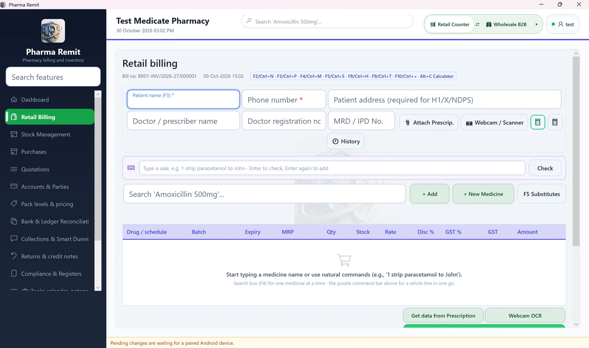Open the Webcam / Scanner button
Image resolution: width=589 pixels, height=348 pixels.
pyautogui.click(x=494, y=122)
